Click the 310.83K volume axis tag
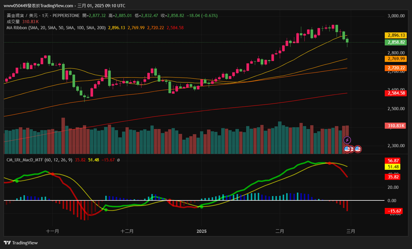Screen dimensions: 412x249 [396, 126]
